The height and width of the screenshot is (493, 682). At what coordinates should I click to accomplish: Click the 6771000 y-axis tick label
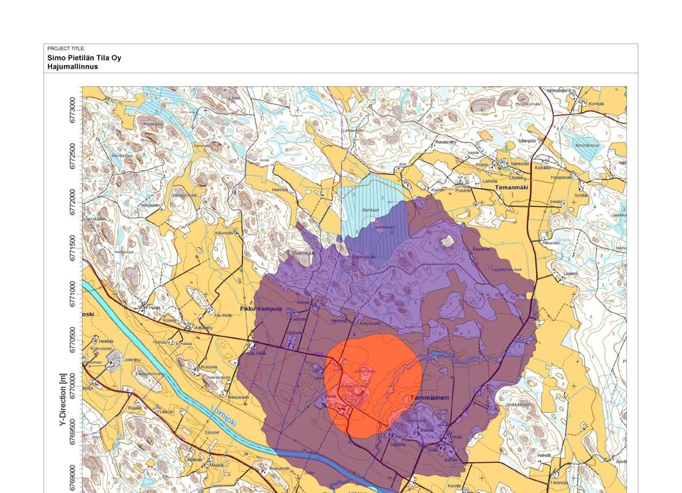coord(73,294)
